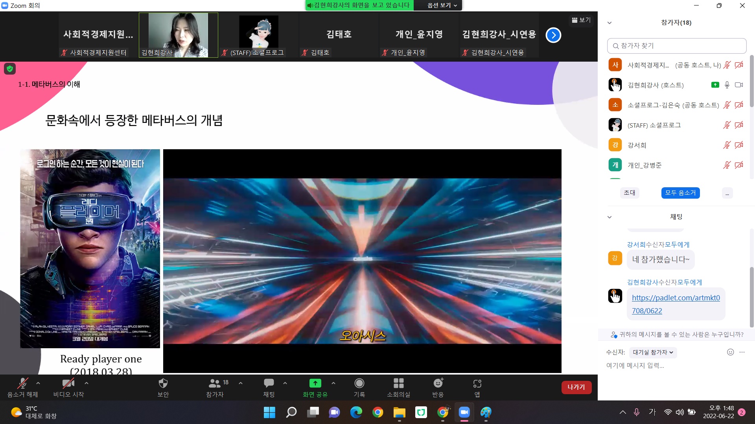Toggle camera icon of 김현희강사 (호스트) row
The image size is (755, 424).
739,85
